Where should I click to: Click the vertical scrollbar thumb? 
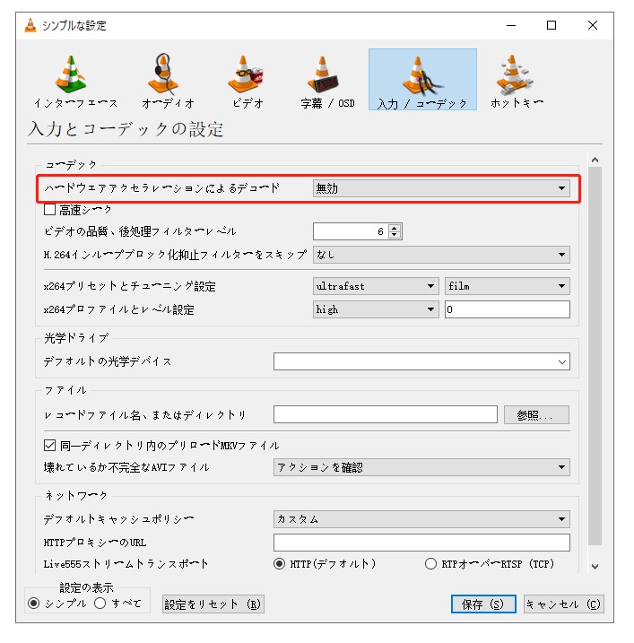click(595, 356)
